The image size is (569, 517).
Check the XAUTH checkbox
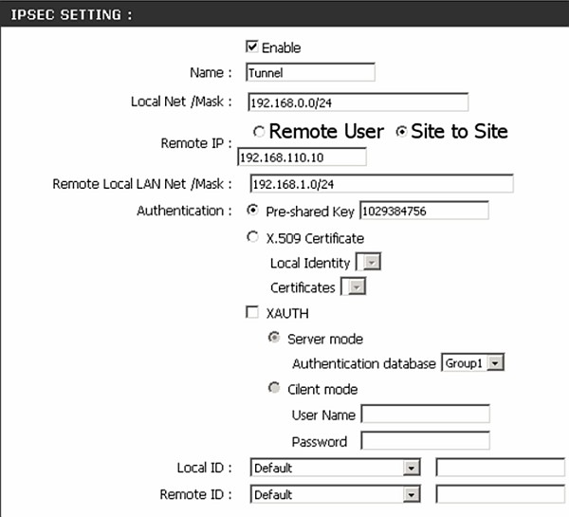tap(252, 312)
